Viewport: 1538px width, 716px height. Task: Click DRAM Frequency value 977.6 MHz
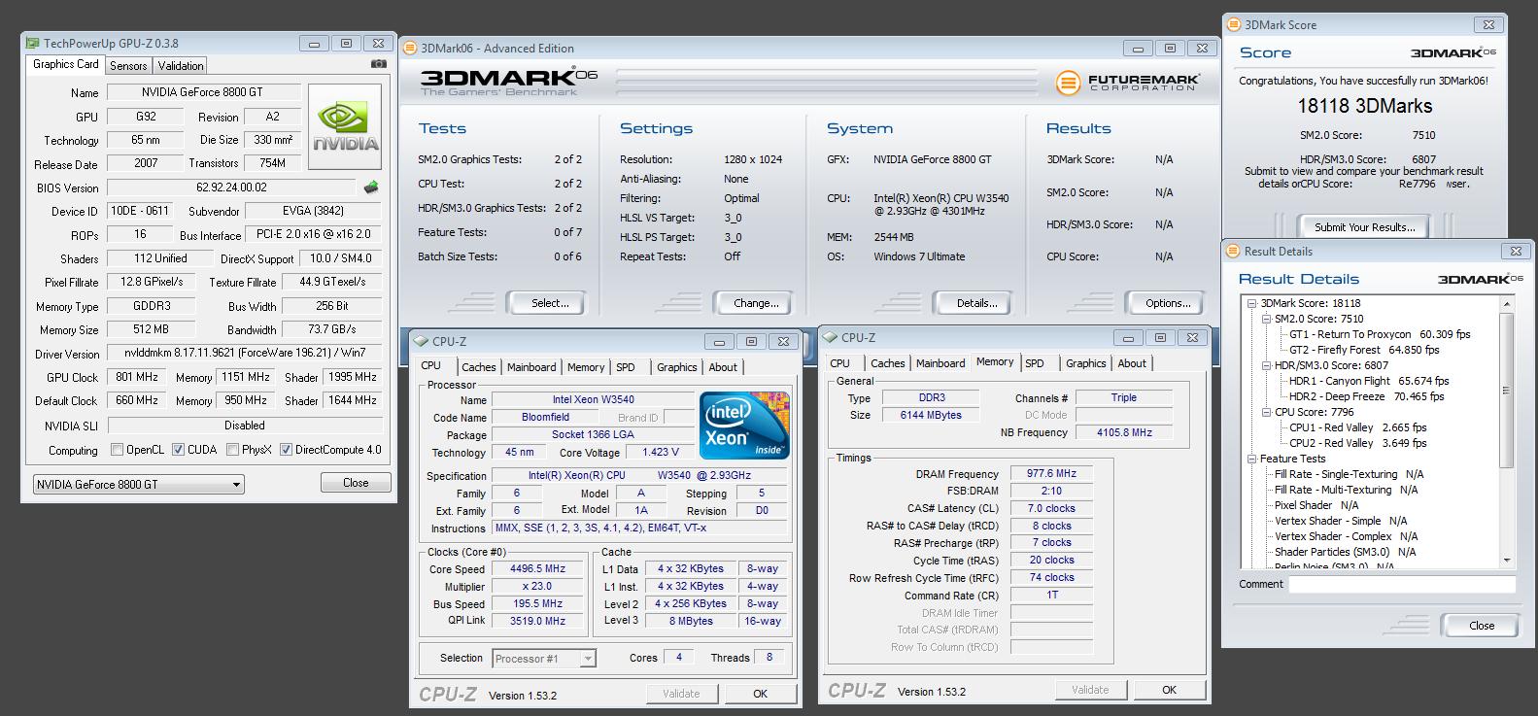tap(1051, 474)
